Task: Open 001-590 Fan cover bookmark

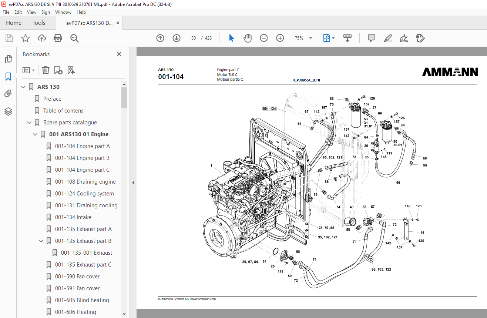Action: tap(77, 277)
